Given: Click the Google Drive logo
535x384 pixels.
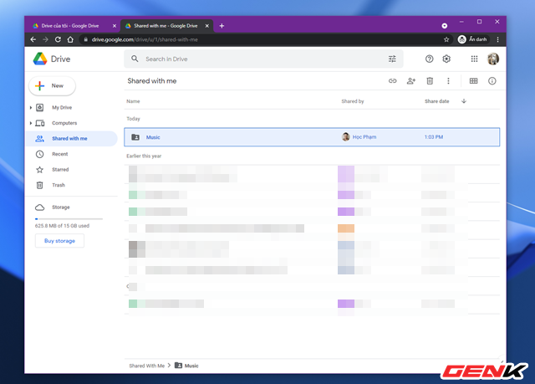Looking at the screenshot, I should click(40, 59).
